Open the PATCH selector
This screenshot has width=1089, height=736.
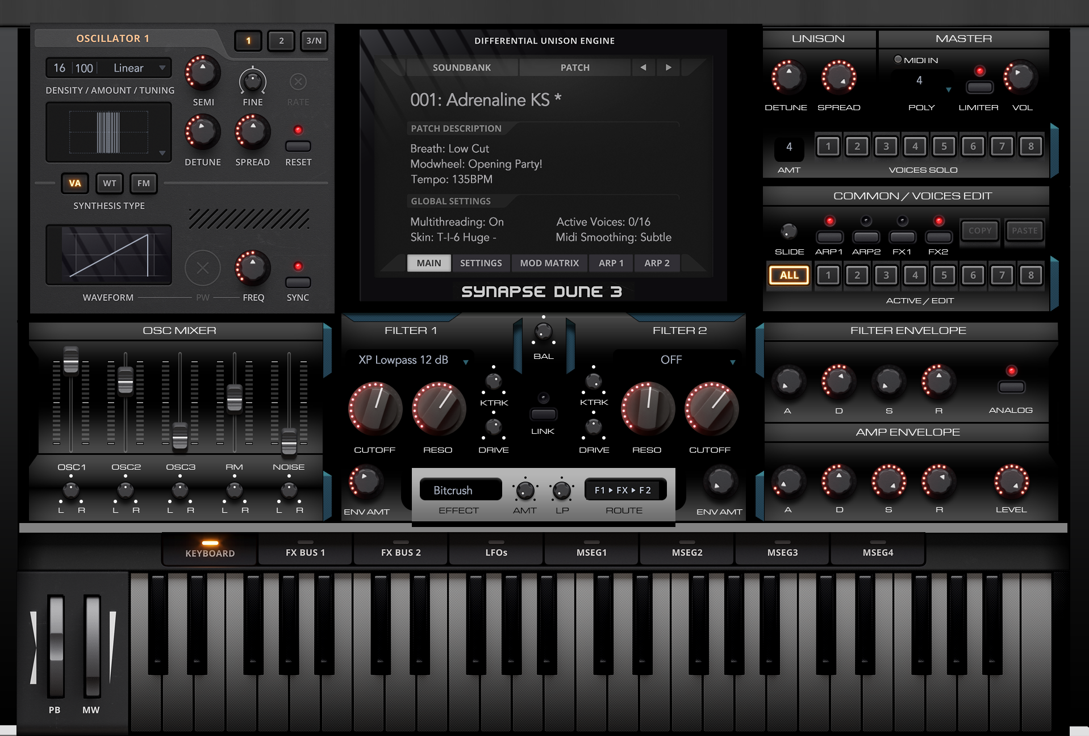(575, 68)
